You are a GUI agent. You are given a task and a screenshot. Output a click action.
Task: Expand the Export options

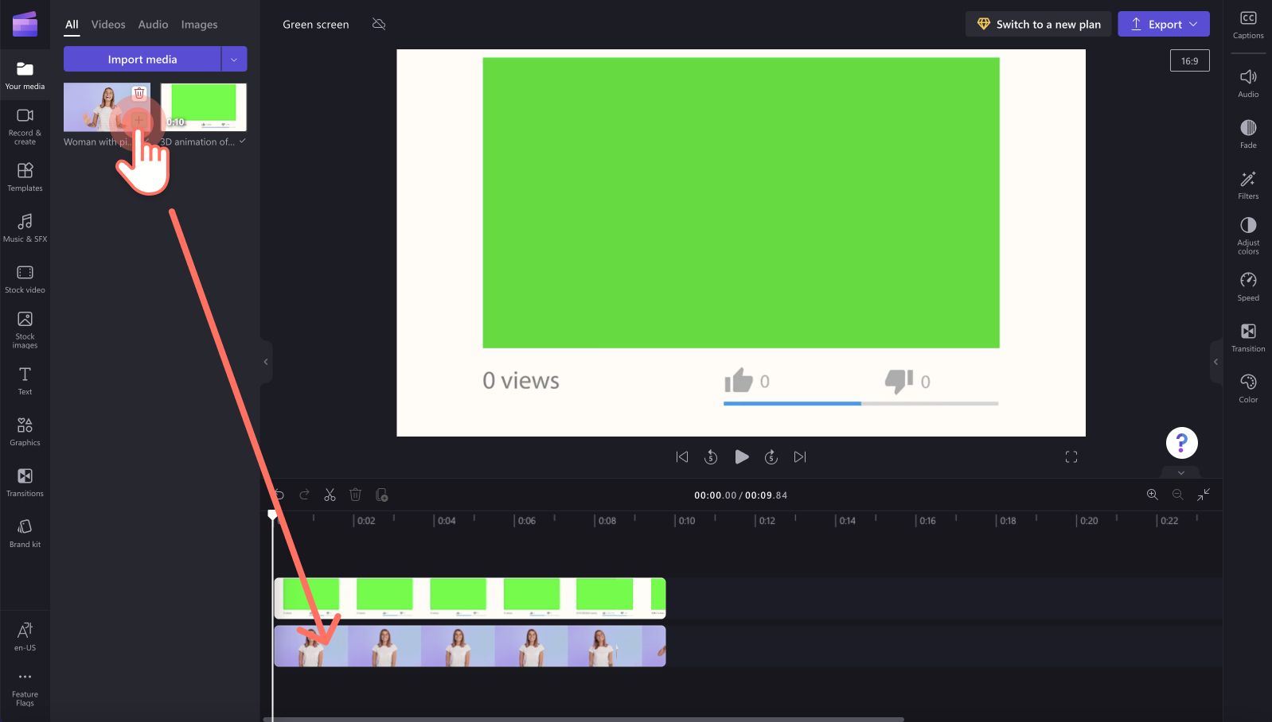pyautogui.click(x=1193, y=24)
